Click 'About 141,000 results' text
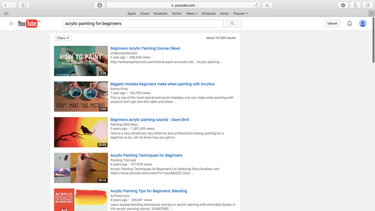This screenshot has width=375, height=211. tap(221, 38)
